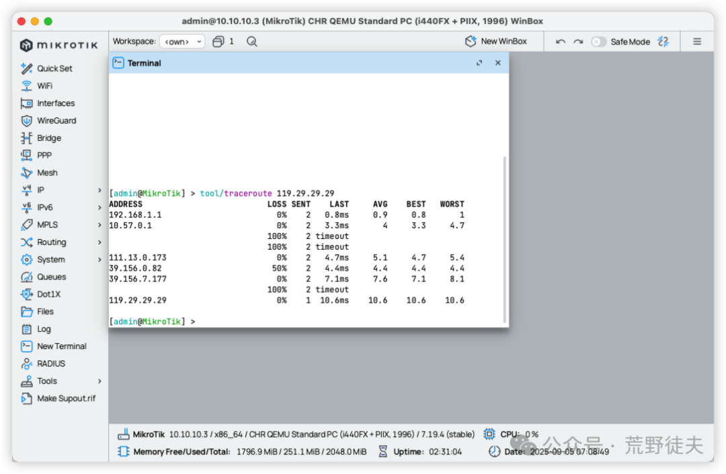Click address 192.168.1.1 in traceroute output
The image size is (726, 474).
point(135,215)
